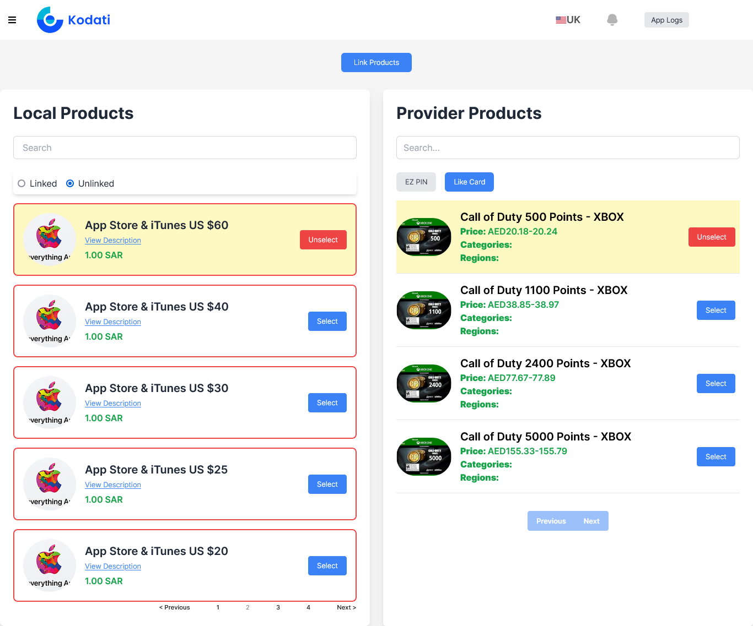Image resolution: width=753 pixels, height=626 pixels.
Task: View Description of iTunes US $60
Action: [x=113, y=240]
